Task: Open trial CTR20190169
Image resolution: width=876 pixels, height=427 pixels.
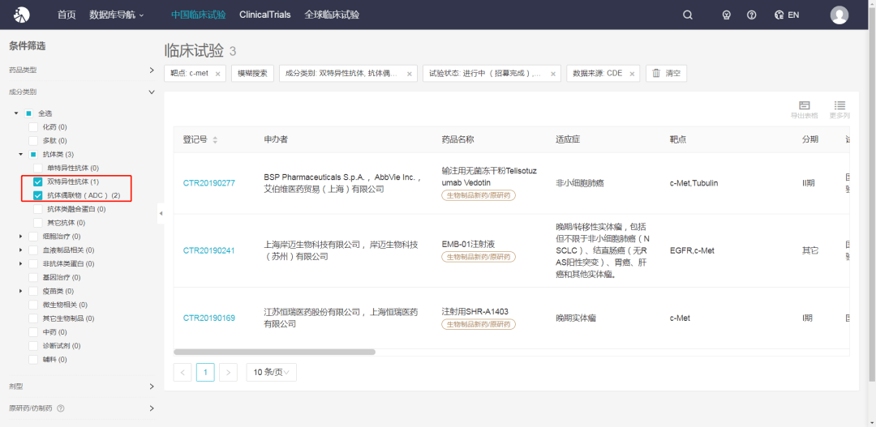Action: click(209, 318)
